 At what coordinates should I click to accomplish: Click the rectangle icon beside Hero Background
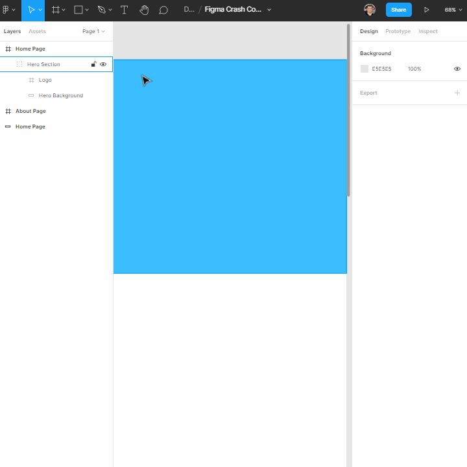pos(31,95)
